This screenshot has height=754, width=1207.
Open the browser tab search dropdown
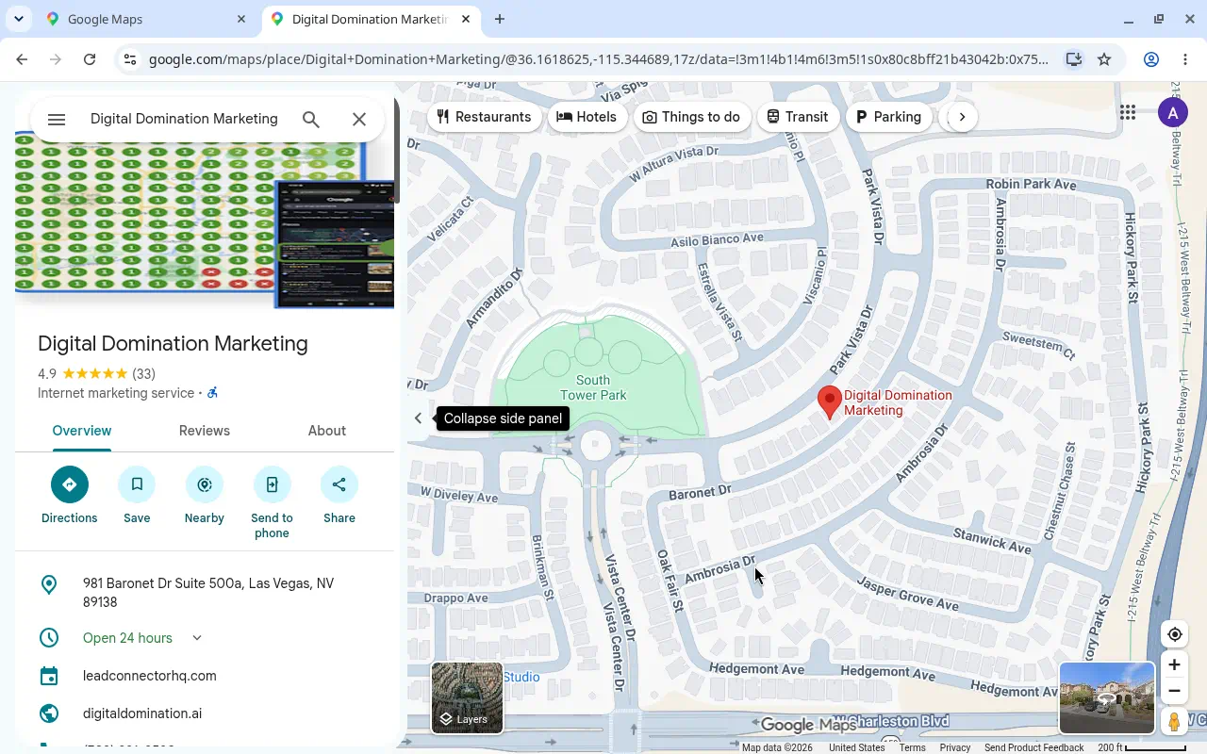coord(19,19)
